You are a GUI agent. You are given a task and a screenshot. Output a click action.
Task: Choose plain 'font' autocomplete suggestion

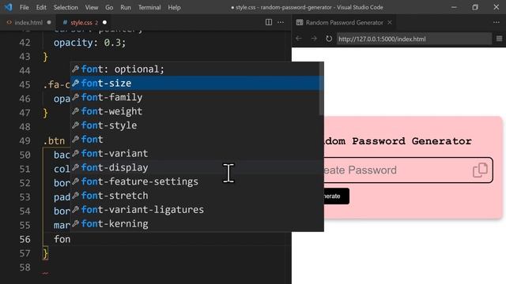click(x=195, y=140)
